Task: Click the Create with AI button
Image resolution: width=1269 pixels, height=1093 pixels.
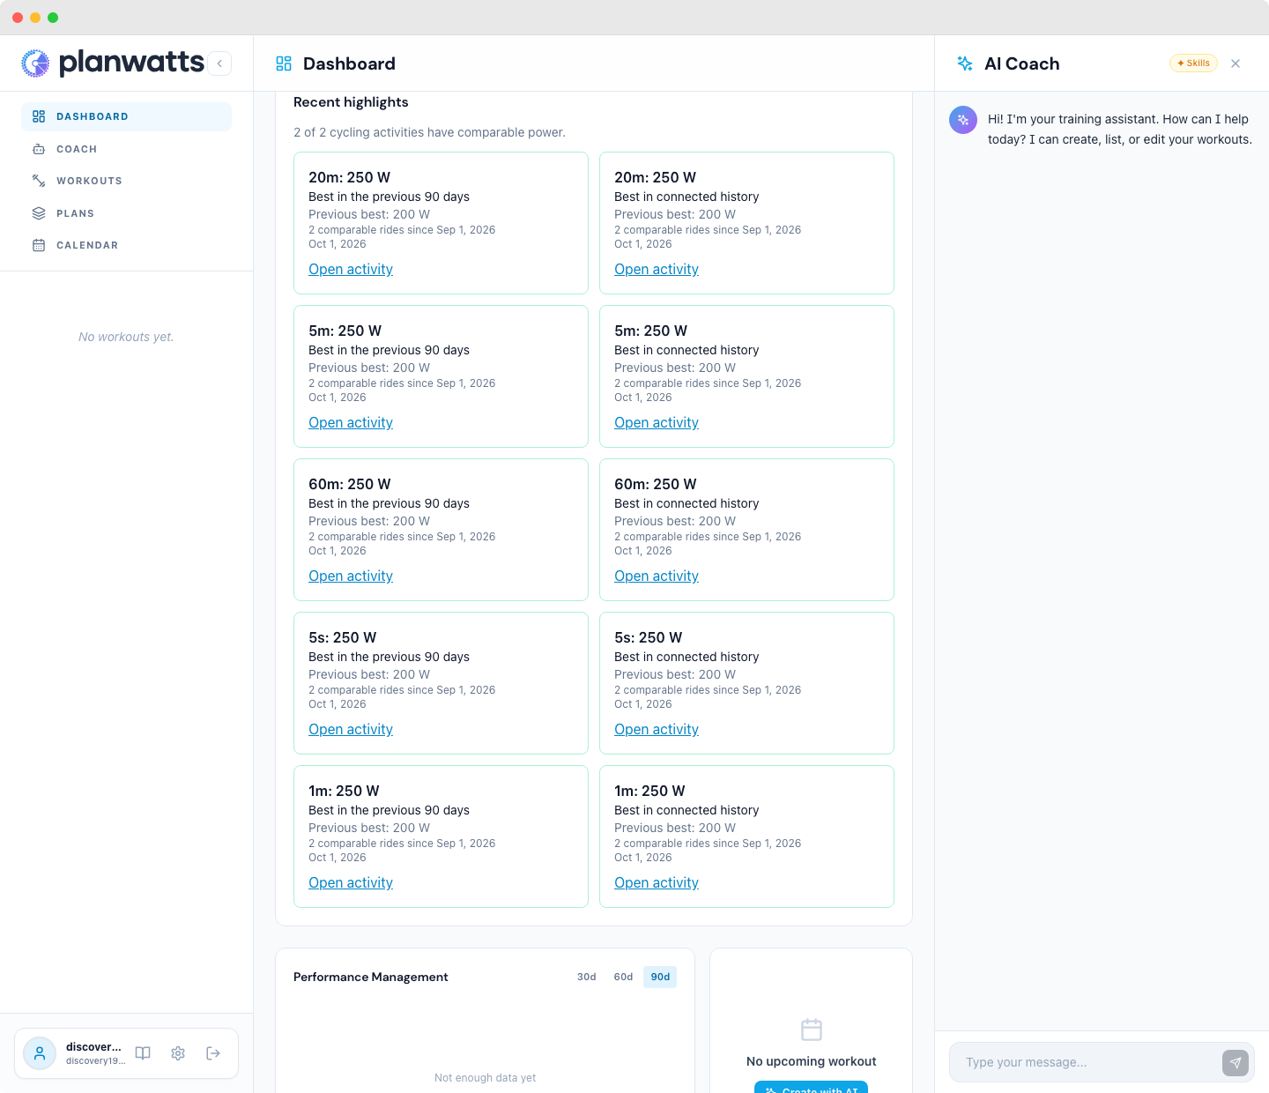Action: pyautogui.click(x=811, y=1088)
